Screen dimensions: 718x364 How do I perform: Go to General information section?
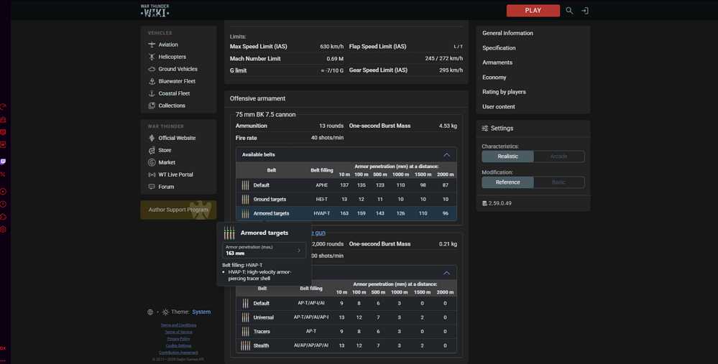pos(507,33)
